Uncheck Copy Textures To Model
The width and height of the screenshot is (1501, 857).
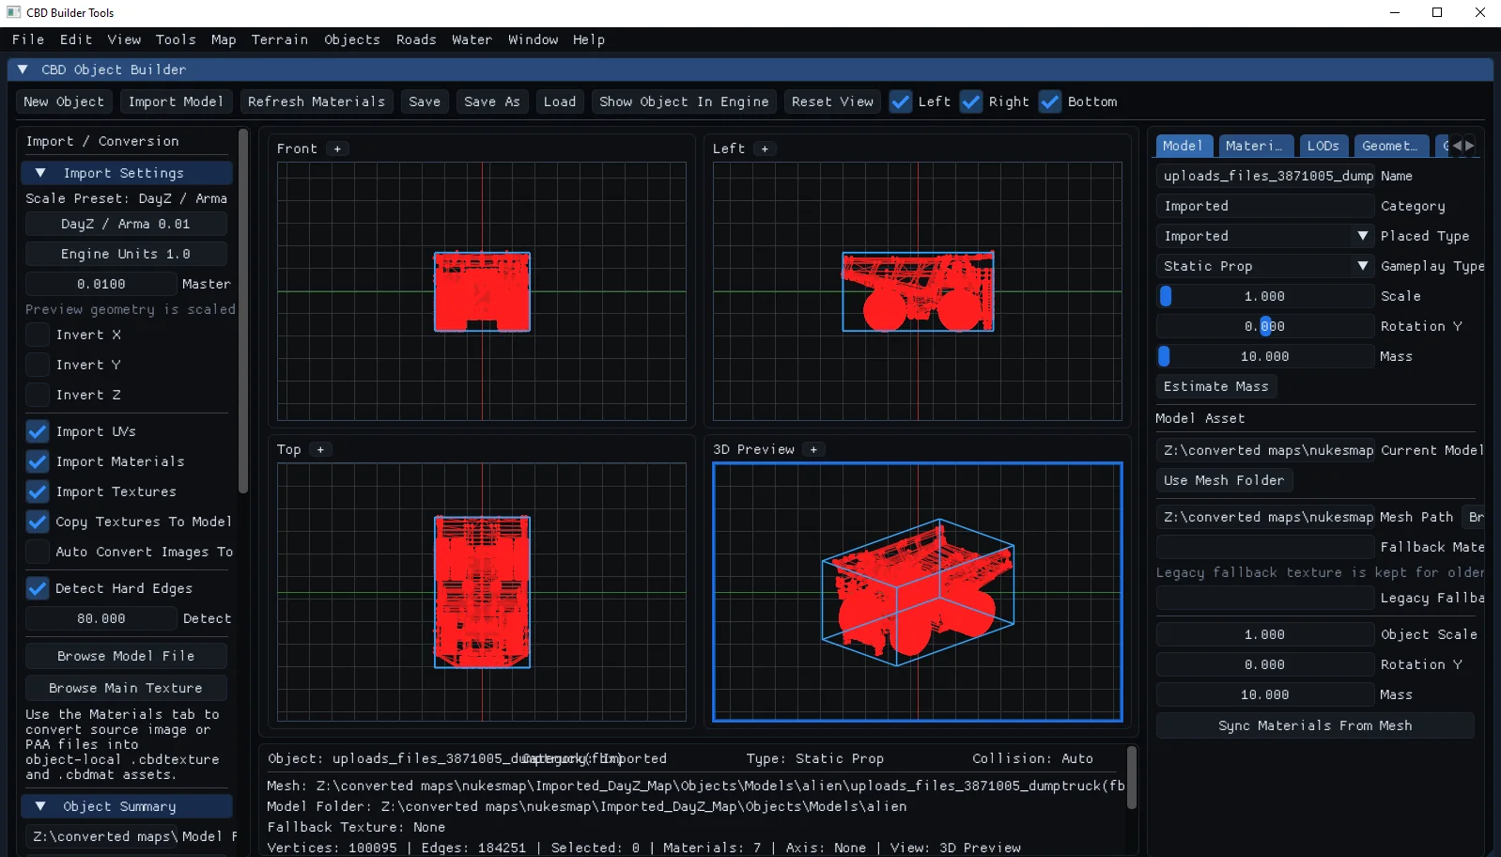38,522
